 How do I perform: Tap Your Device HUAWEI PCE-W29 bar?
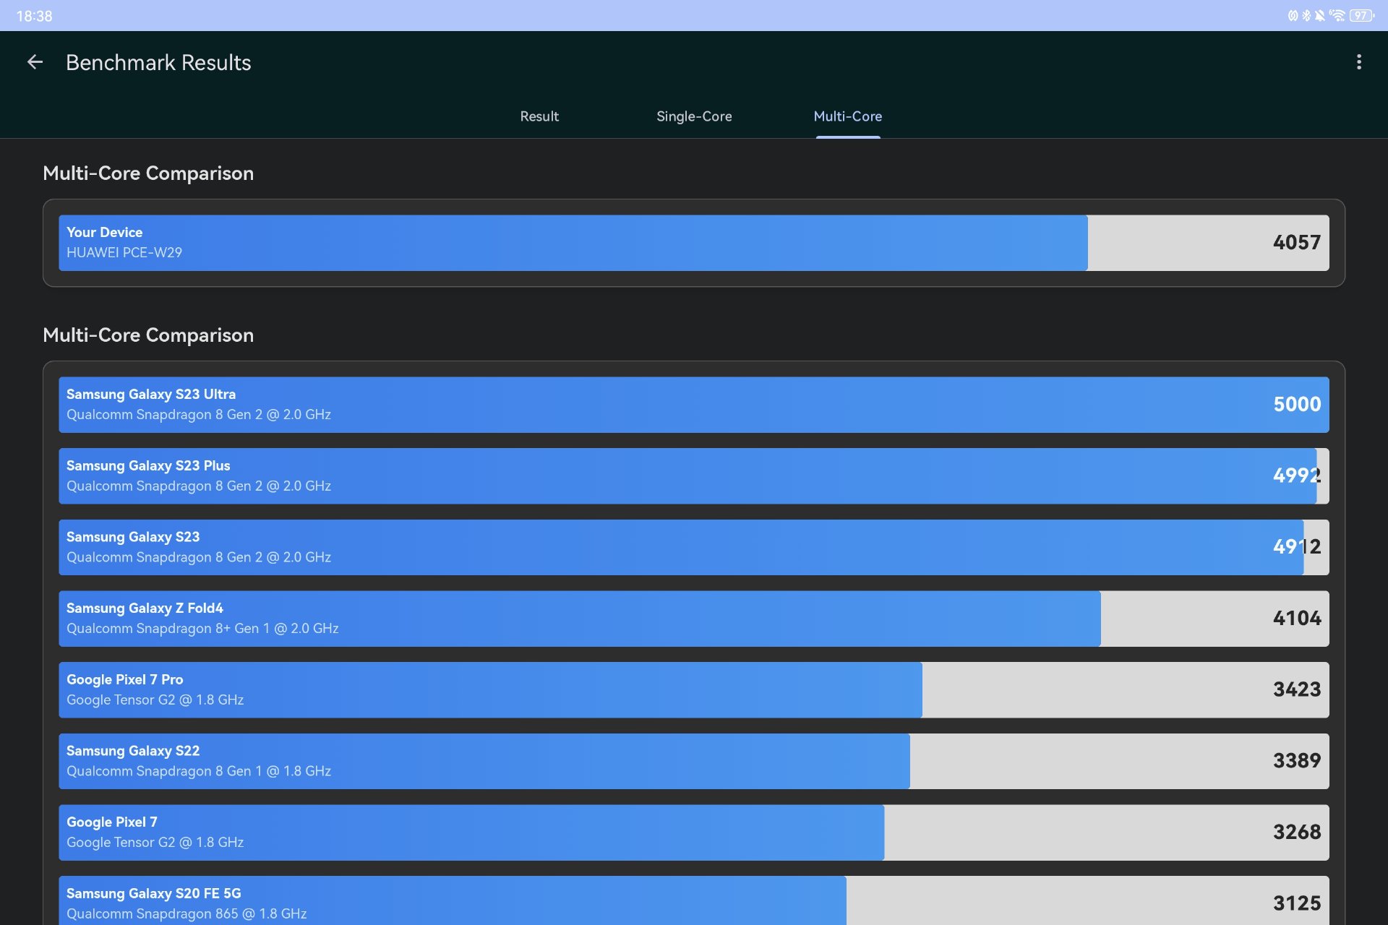694,243
